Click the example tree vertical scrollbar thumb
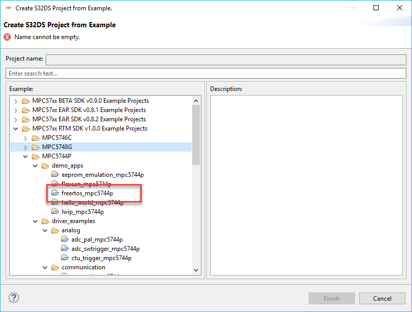 (196, 135)
